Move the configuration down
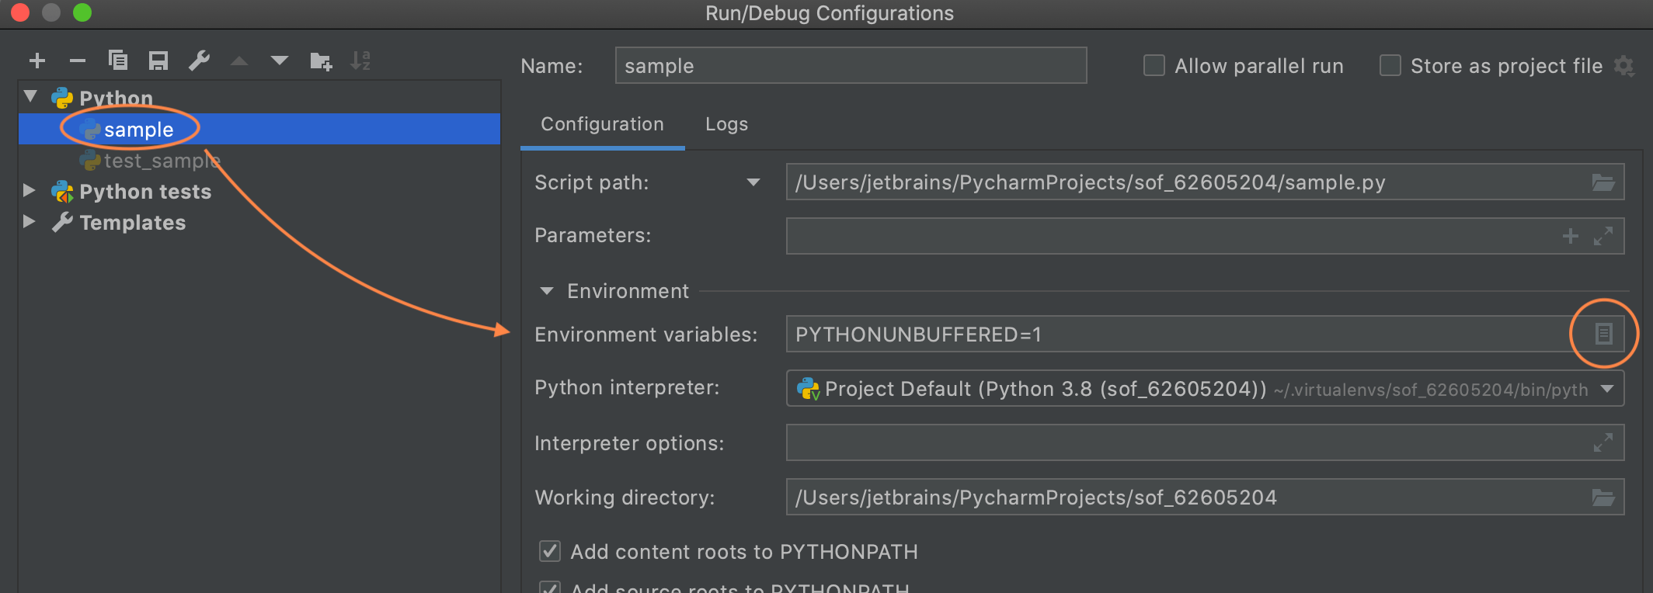The height and width of the screenshot is (593, 1653). click(x=280, y=61)
